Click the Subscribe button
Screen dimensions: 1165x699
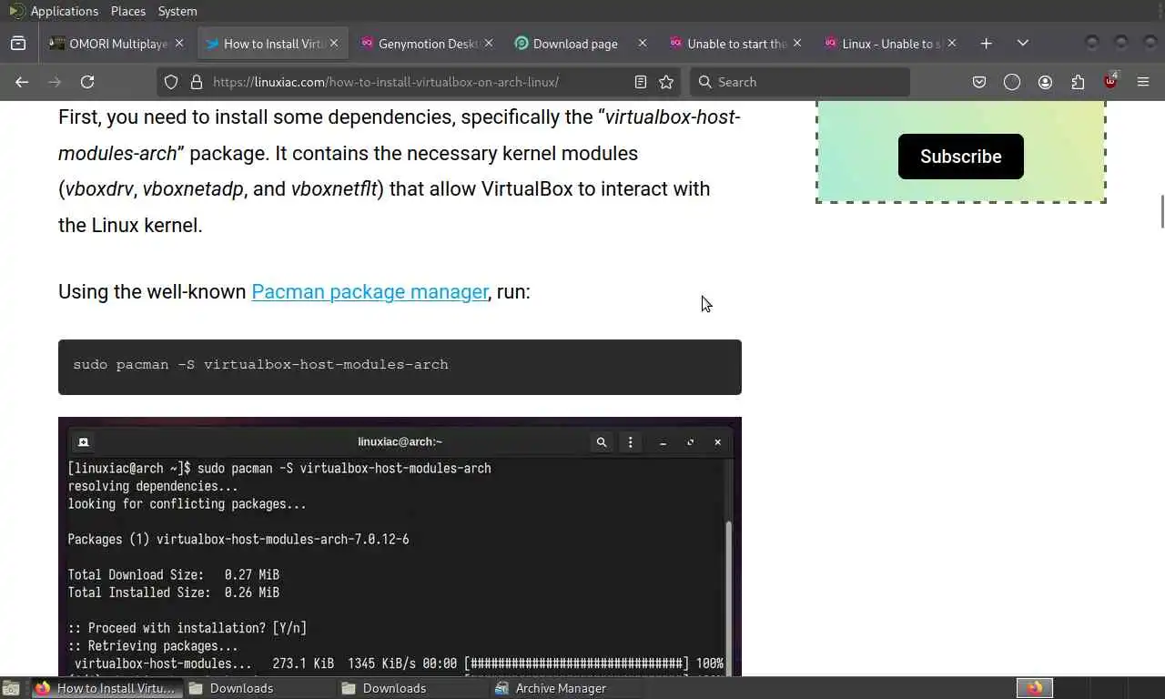point(961,157)
